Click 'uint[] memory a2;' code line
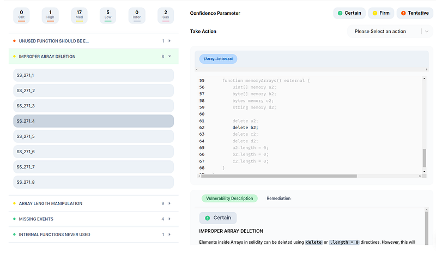 click(x=254, y=87)
